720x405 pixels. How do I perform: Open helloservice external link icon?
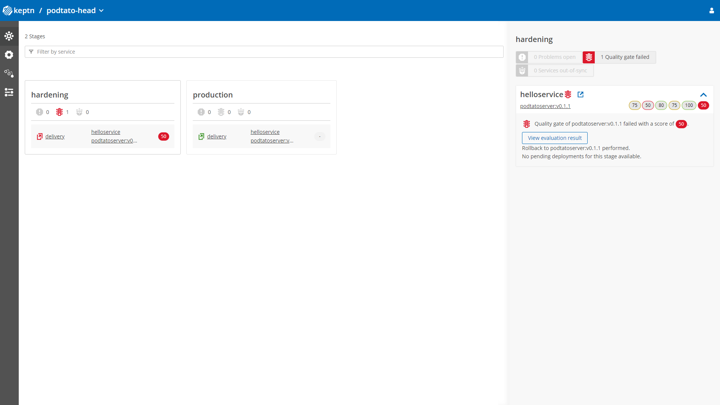pyautogui.click(x=580, y=94)
